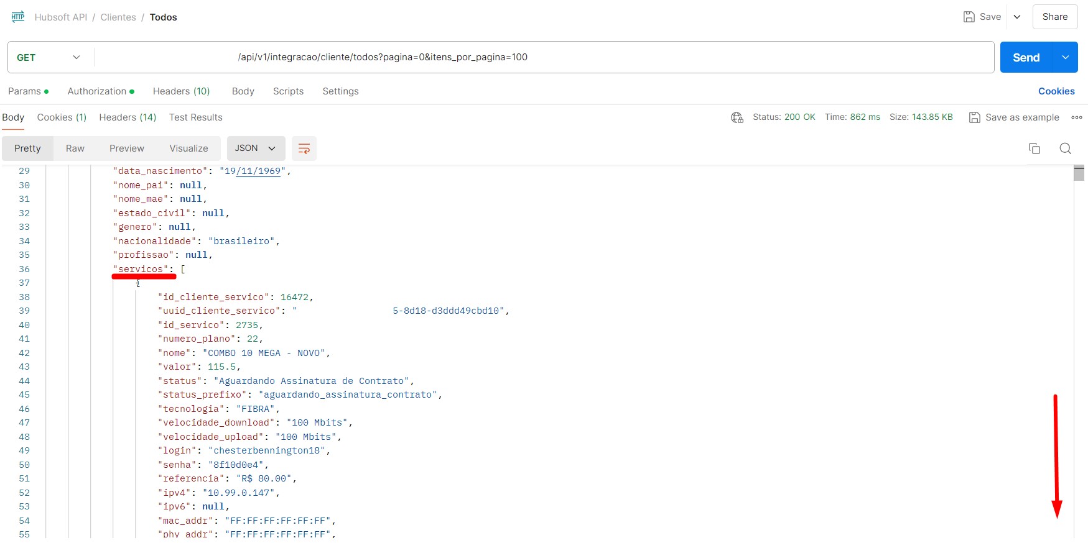Click the Todos request title
This screenshot has width=1088, height=543.
point(163,17)
